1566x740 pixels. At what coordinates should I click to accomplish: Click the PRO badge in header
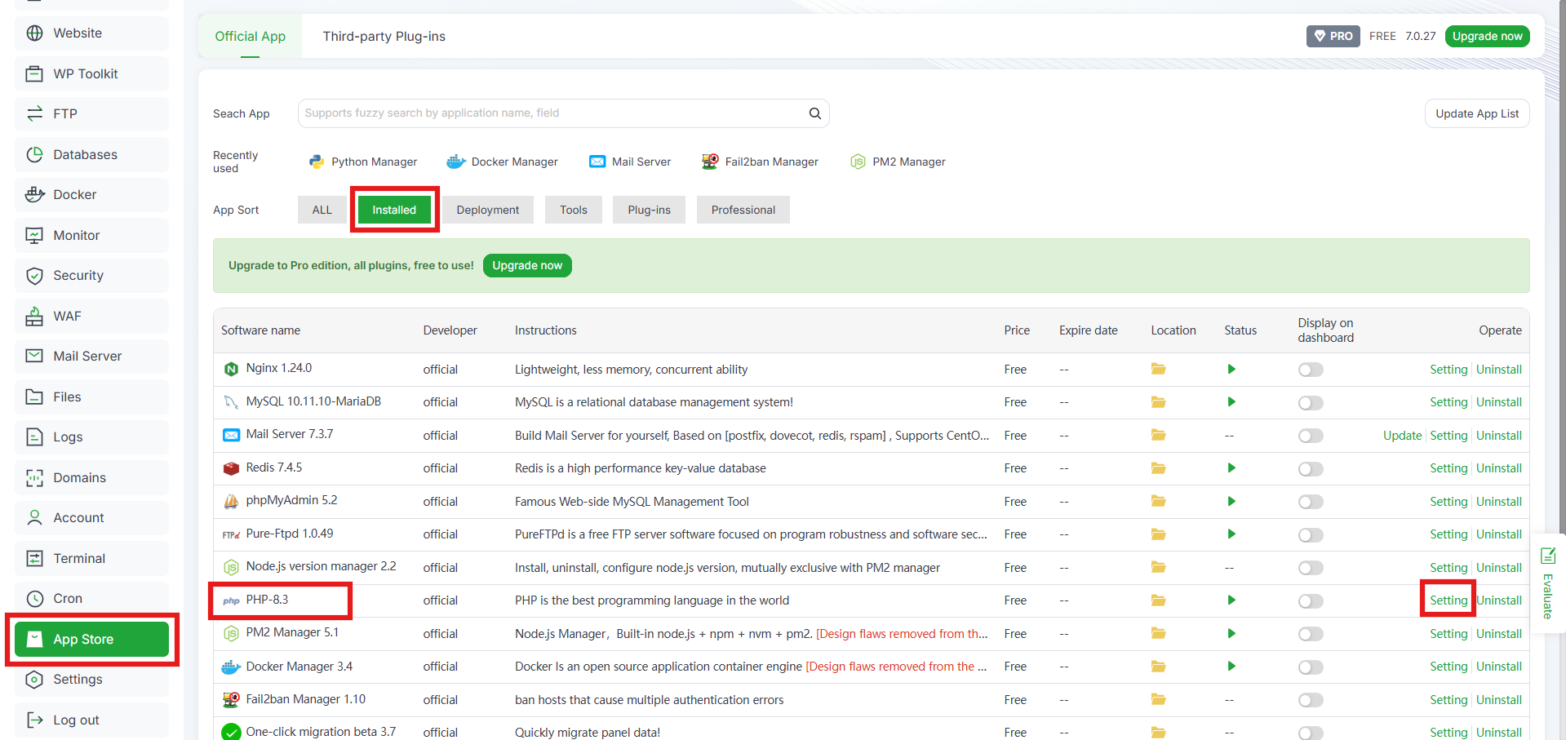pyautogui.click(x=1333, y=36)
